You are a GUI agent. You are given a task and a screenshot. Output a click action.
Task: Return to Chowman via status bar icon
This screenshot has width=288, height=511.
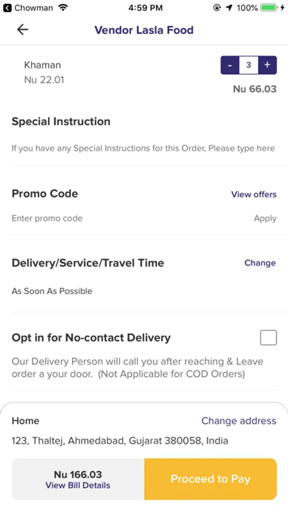7,8
